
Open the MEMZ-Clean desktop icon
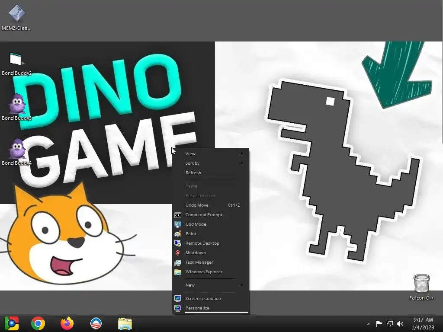16,17
